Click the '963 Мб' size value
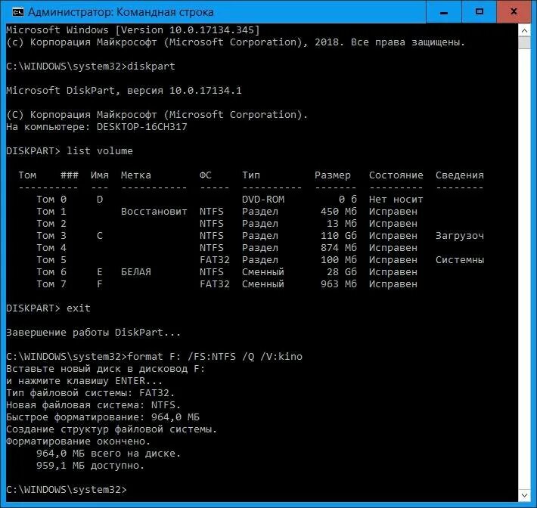Image resolution: width=537 pixels, height=508 pixels. 338,284
